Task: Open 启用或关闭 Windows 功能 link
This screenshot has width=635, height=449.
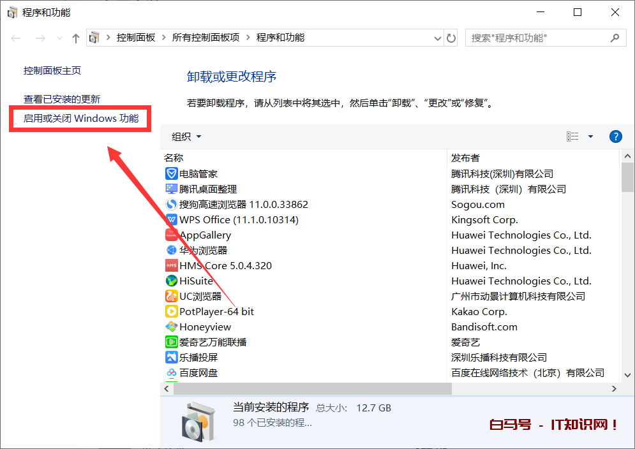Action: coord(81,118)
